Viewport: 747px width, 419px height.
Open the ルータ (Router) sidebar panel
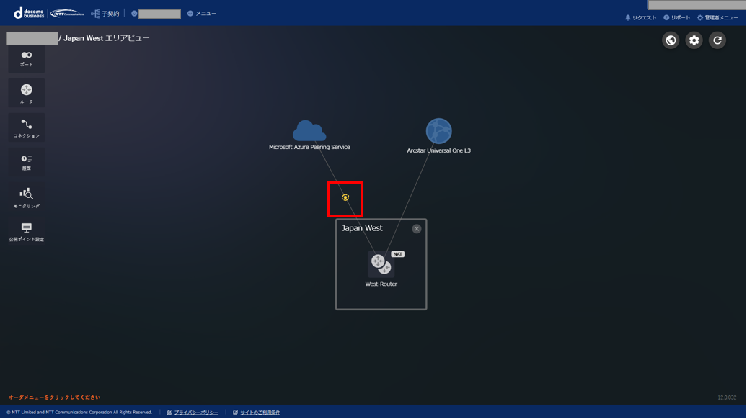(x=27, y=94)
